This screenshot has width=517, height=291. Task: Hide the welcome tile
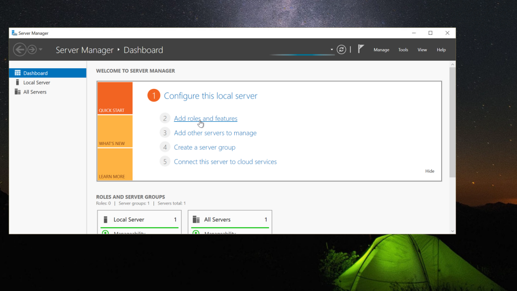[x=430, y=171]
